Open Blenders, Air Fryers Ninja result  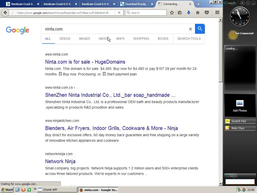(111, 128)
